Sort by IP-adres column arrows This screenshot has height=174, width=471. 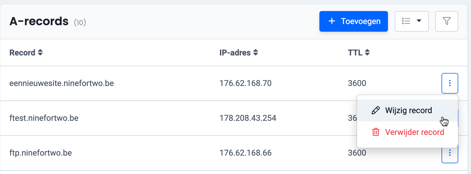256,52
